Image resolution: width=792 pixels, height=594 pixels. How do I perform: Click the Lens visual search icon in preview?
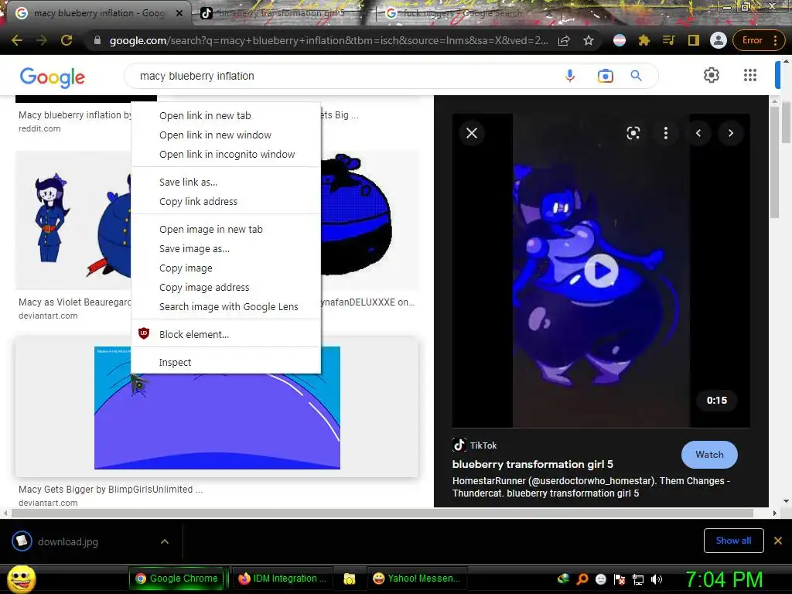(633, 133)
